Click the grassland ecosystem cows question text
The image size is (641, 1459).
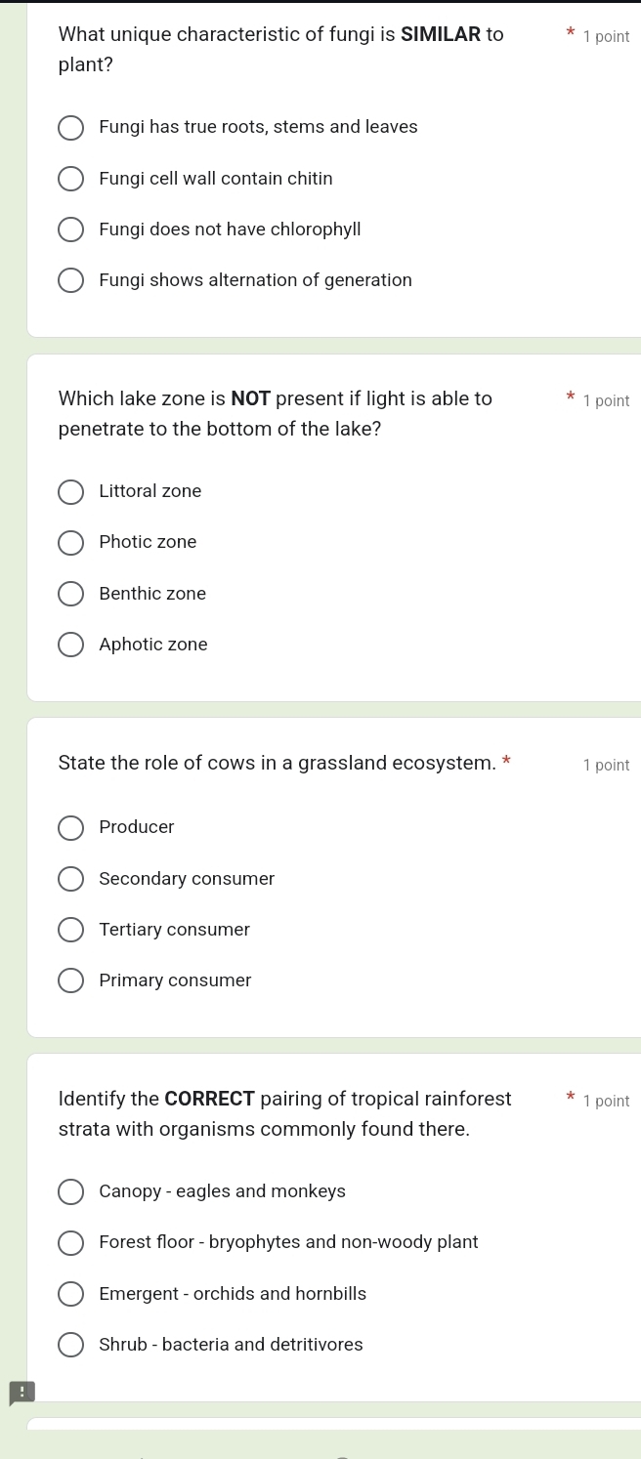point(278,763)
